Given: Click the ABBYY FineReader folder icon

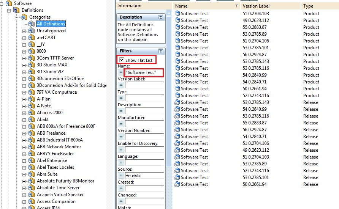Looking at the screenshot, I should click(31, 154).
